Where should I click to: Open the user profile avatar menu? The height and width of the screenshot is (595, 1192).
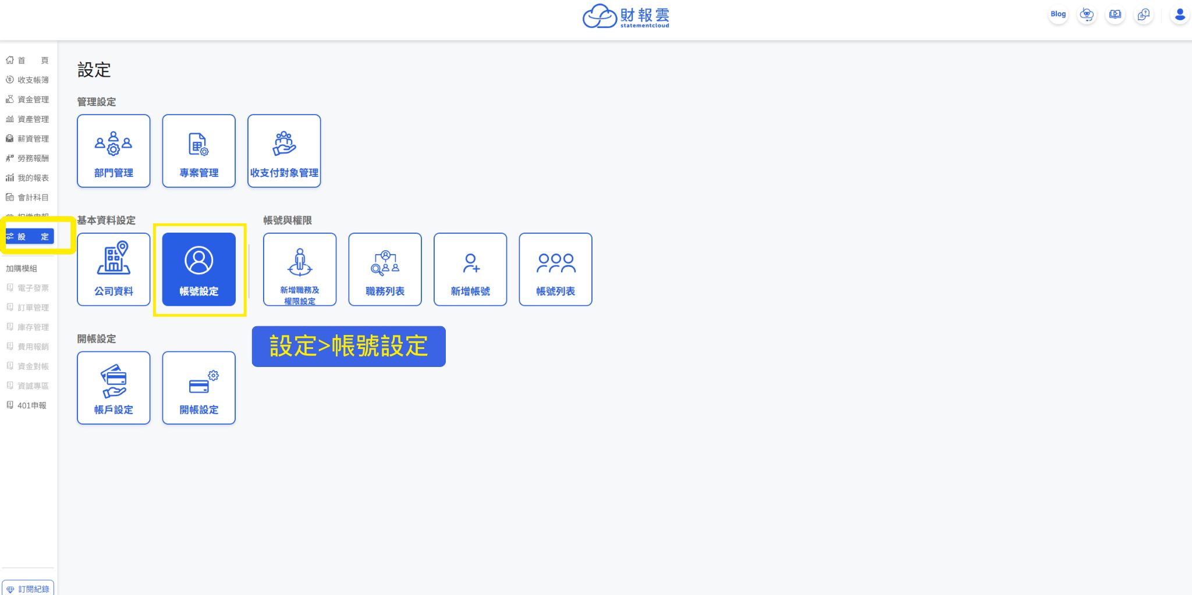pos(1180,15)
